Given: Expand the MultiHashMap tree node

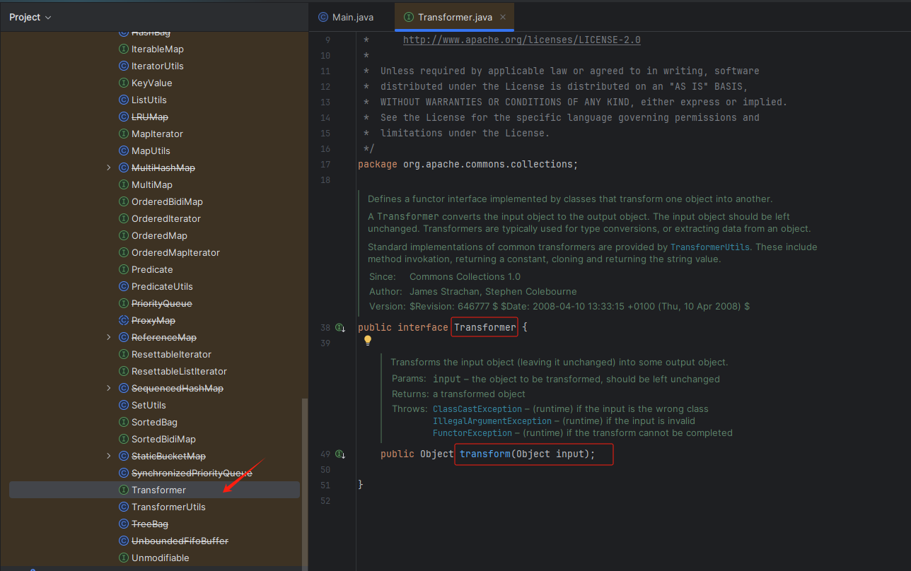Looking at the screenshot, I should pyautogui.click(x=108, y=167).
